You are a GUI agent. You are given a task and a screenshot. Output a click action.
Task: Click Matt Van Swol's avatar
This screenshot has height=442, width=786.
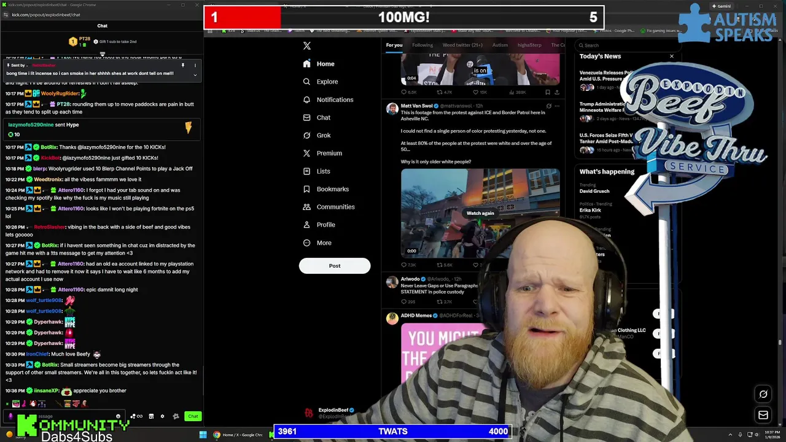[392, 109]
